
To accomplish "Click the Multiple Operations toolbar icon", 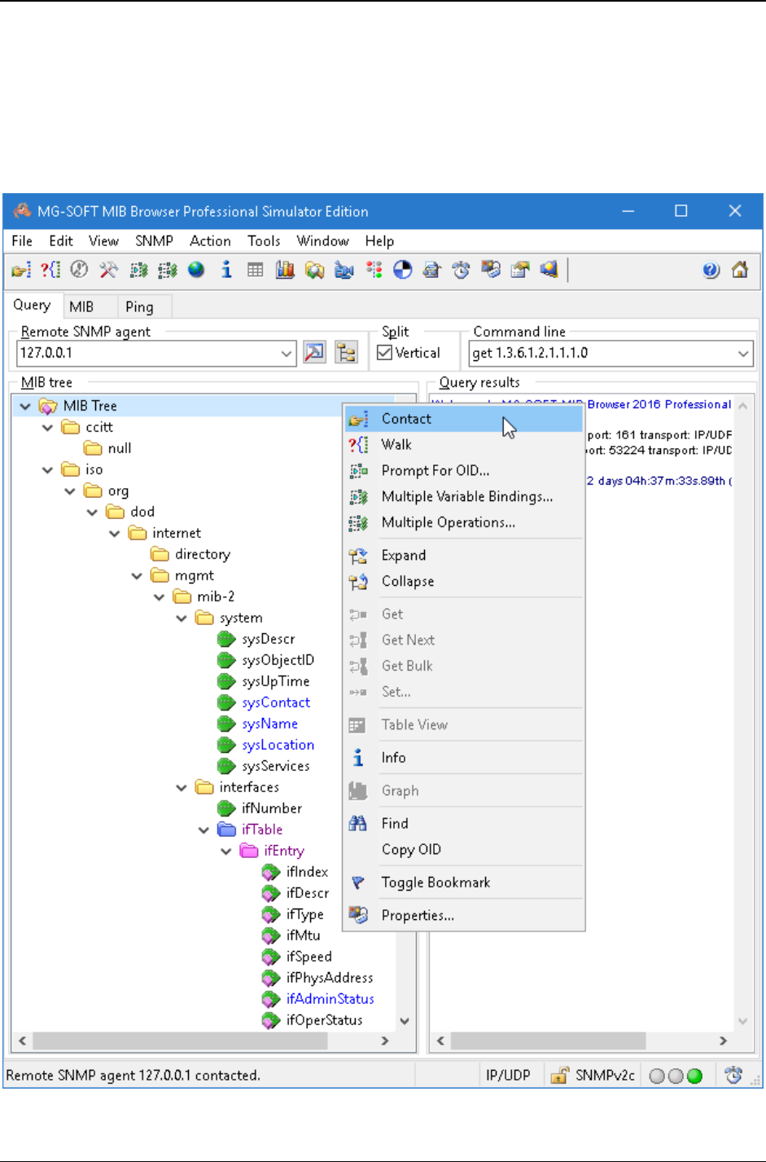I will point(168,271).
